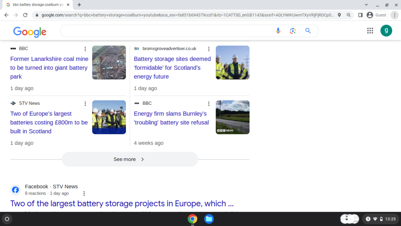This screenshot has width=401, height=226.
Task: Open a new browser tab
Action: [x=79, y=4]
